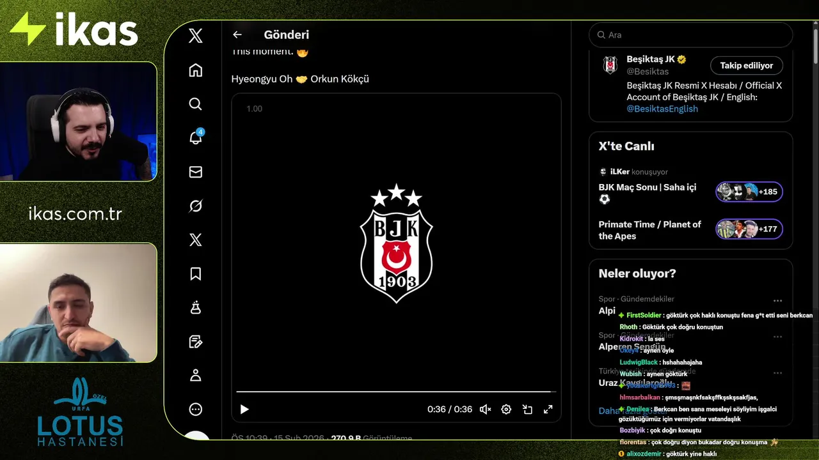Open more options for Uraz trend
819x460 pixels.
coord(777,373)
